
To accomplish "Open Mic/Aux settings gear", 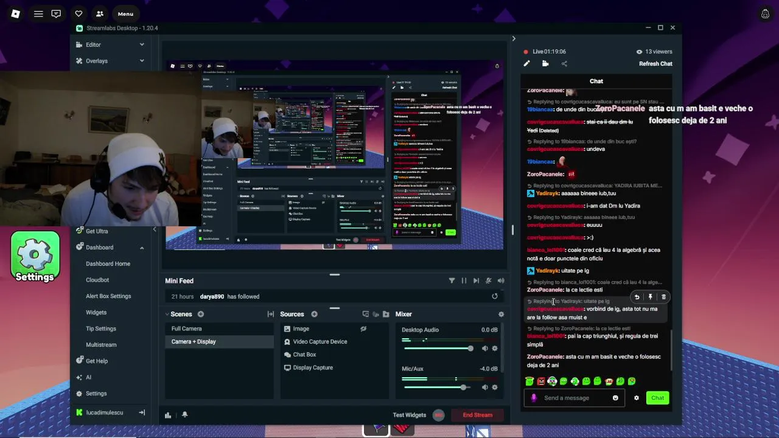I will (x=495, y=388).
